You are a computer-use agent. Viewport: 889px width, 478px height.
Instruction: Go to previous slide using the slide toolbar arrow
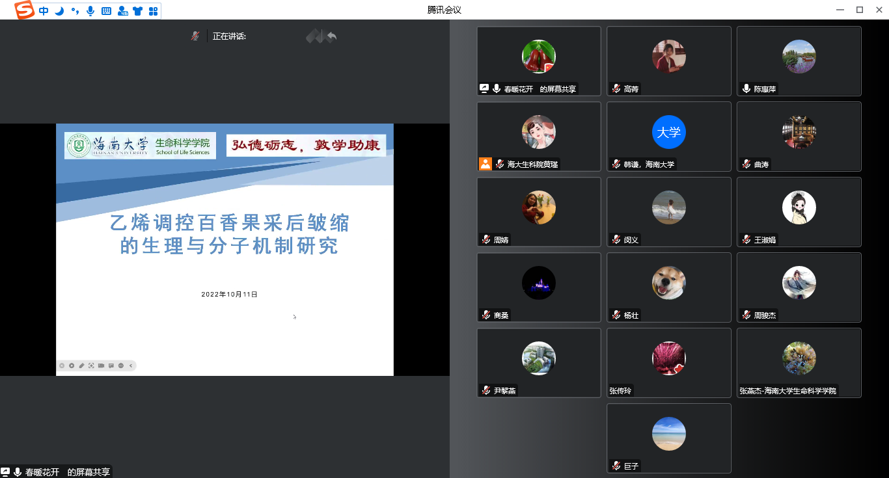click(62, 365)
